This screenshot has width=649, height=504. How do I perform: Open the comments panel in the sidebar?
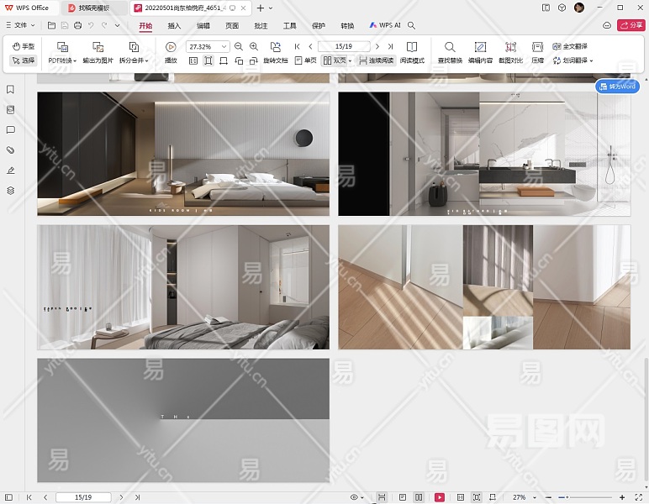point(11,130)
